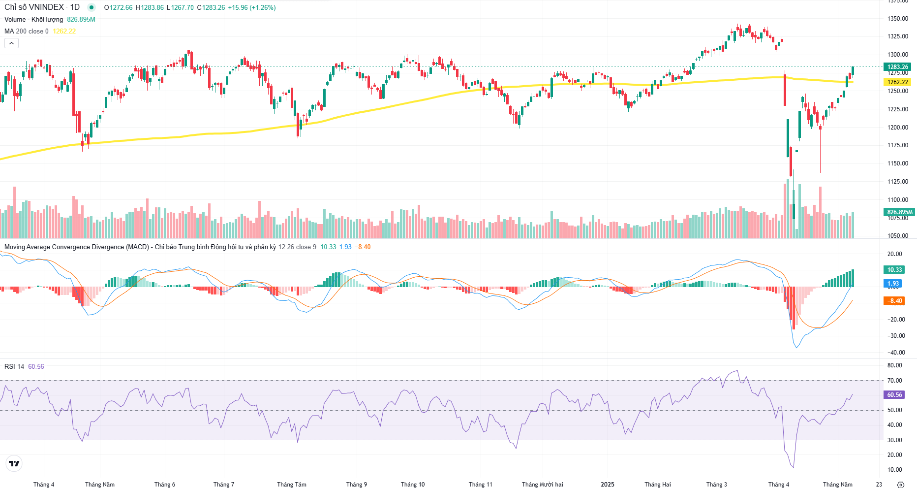Screen dimensions: 917x488
Task: Click the Tháng 3 time axis label
Action: [x=717, y=485]
